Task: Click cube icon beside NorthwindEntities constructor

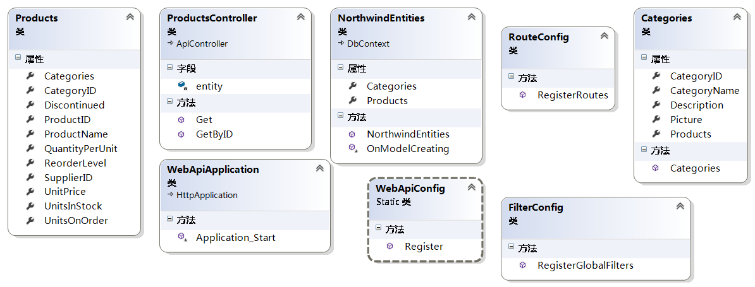Action: [x=352, y=134]
